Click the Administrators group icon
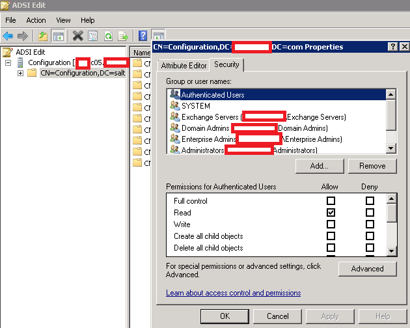The image size is (410, 328). [174, 150]
